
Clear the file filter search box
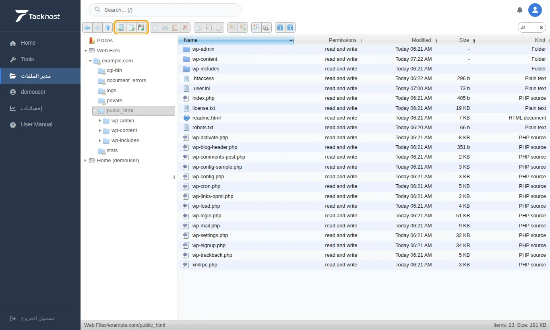[x=542, y=27]
